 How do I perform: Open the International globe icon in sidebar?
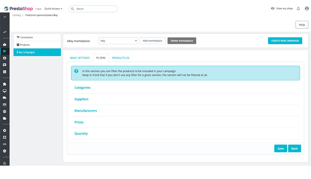click(x=5, y=111)
